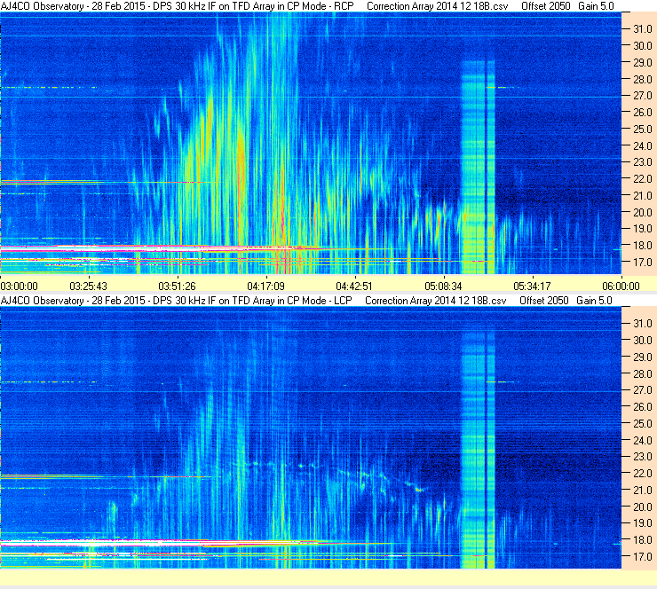Click the 04:17:09 time axis label
Image resolution: width=657 pixels, height=589 pixels.
point(266,287)
